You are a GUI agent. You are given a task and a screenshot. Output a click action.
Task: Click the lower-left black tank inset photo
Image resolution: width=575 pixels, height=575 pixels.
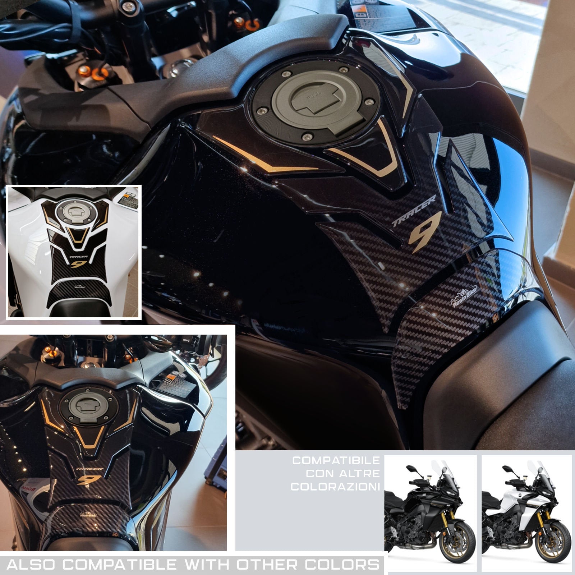pos(113,442)
